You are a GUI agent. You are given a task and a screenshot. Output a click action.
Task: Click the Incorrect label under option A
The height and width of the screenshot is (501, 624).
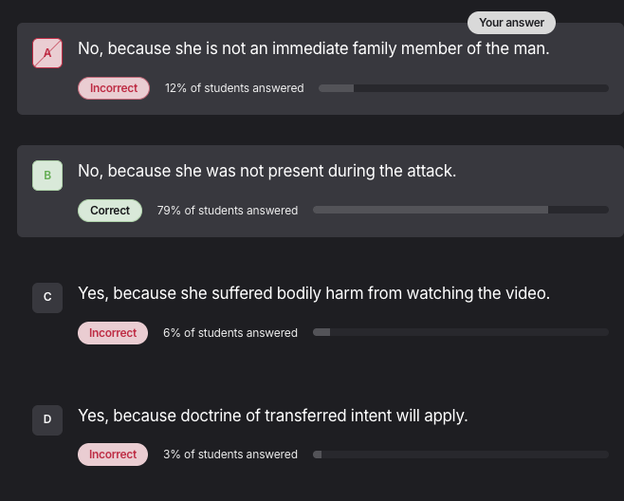(x=114, y=88)
